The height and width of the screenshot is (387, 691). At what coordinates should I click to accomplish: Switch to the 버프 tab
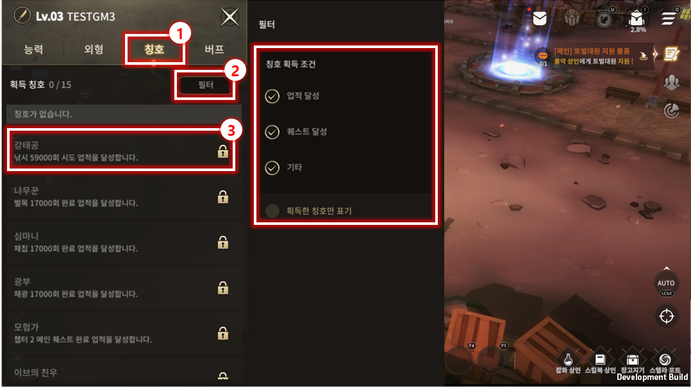click(215, 49)
